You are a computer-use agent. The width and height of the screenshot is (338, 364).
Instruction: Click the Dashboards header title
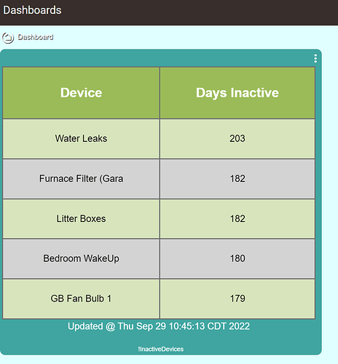(x=32, y=10)
